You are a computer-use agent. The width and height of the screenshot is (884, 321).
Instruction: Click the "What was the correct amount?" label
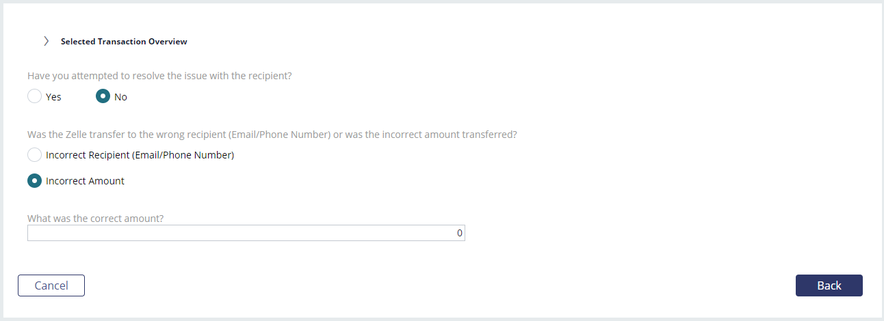point(100,219)
